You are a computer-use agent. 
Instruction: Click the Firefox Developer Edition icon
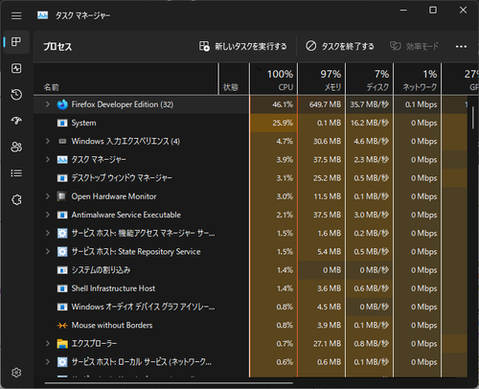(x=62, y=104)
